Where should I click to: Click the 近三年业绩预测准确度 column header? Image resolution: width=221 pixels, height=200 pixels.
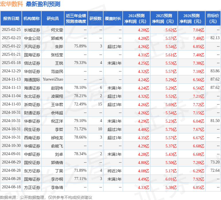(76, 19)
